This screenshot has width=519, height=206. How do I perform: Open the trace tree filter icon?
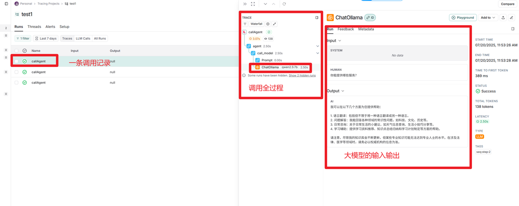click(245, 24)
